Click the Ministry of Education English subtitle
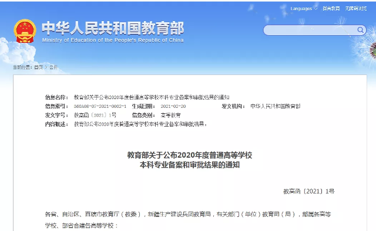Screen dimensions: 376x231 (113, 40)
